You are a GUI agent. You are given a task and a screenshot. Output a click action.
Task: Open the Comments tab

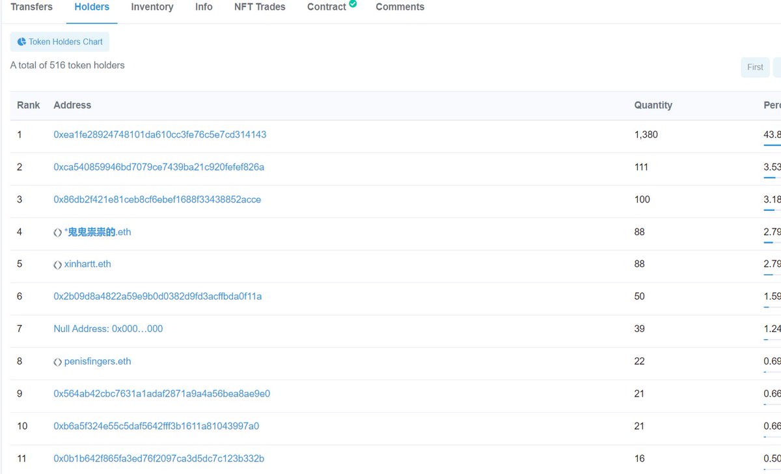400,7
